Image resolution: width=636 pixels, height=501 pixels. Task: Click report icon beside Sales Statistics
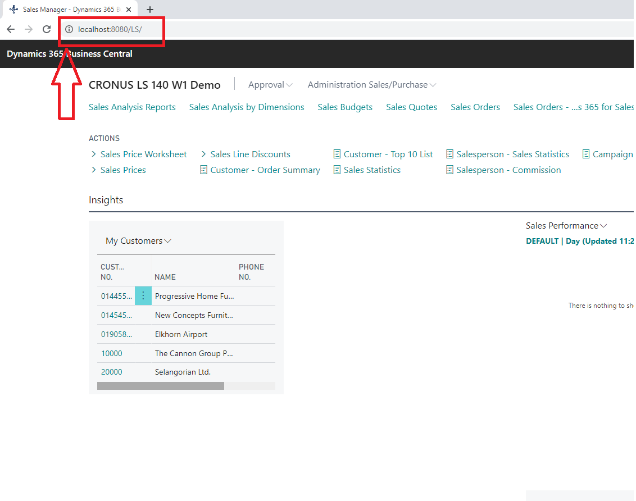click(337, 170)
